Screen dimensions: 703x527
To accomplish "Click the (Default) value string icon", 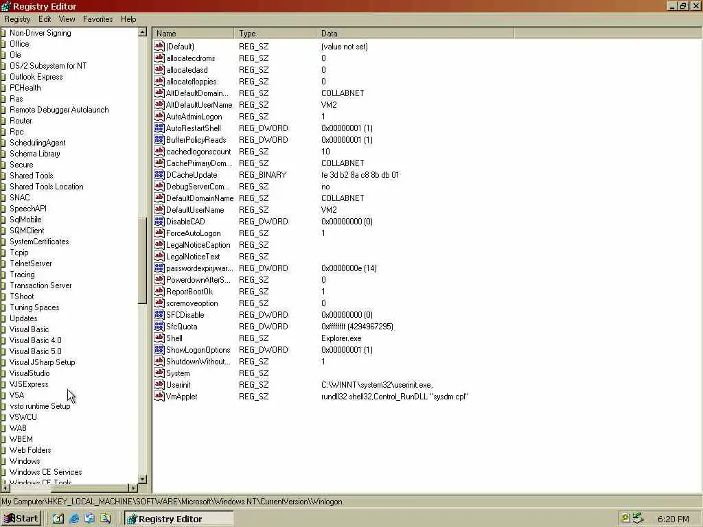I will pos(159,46).
